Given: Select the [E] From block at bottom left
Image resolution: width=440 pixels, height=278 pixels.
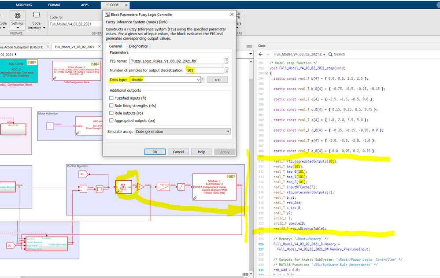Looking at the screenshot, I should click(x=11, y=246).
